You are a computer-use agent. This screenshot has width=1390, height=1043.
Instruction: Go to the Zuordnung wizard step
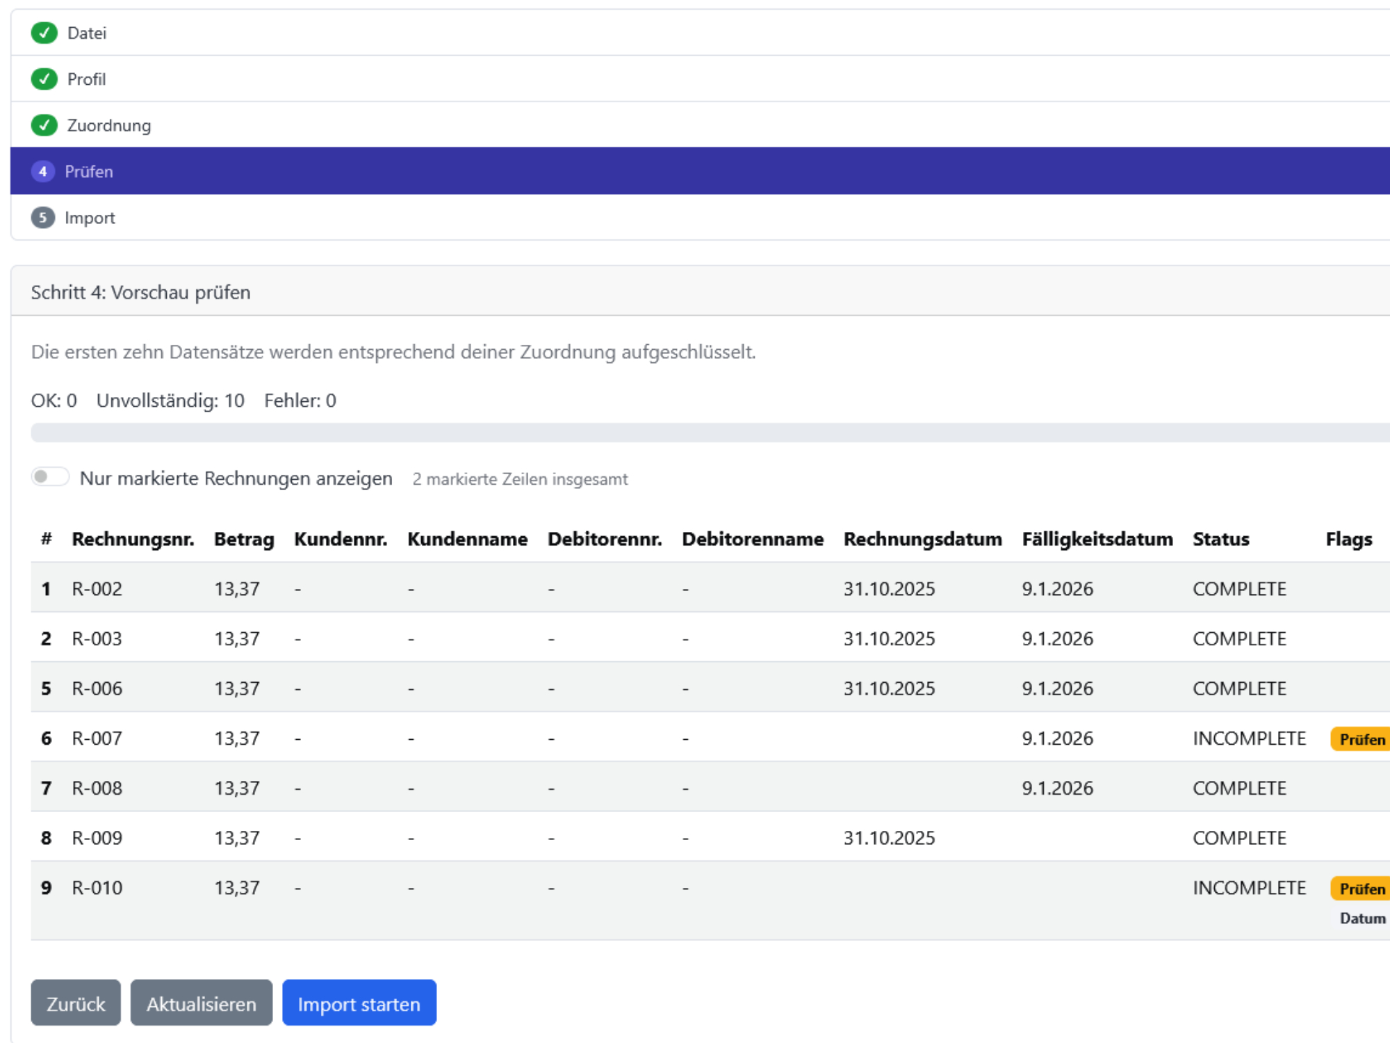point(700,125)
